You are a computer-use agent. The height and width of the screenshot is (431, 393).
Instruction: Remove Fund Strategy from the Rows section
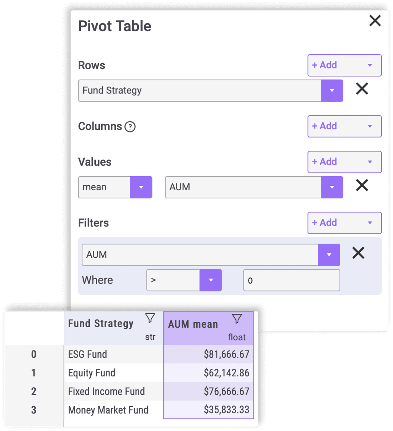click(x=362, y=89)
